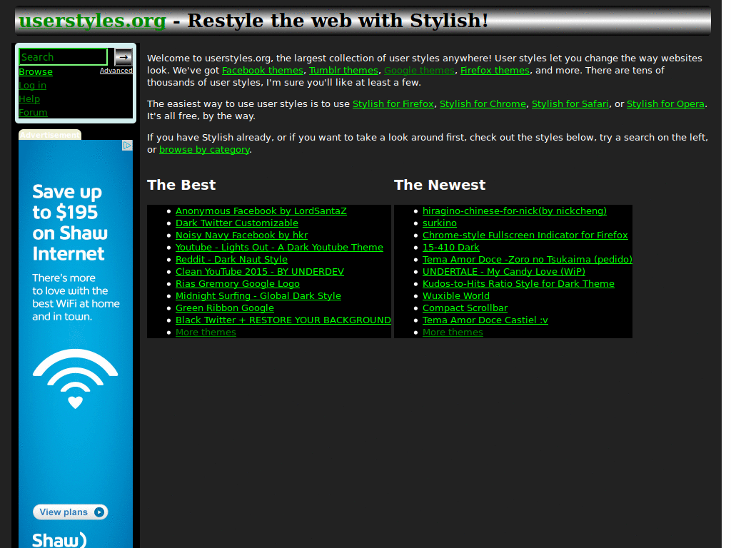
Task: Open Noisy Navy Facebook by hkr
Action: [241, 235]
